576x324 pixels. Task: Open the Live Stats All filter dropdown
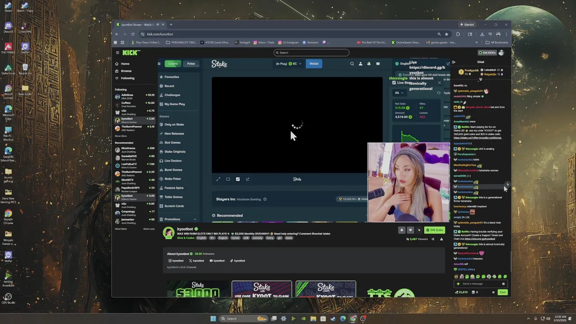point(399,93)
